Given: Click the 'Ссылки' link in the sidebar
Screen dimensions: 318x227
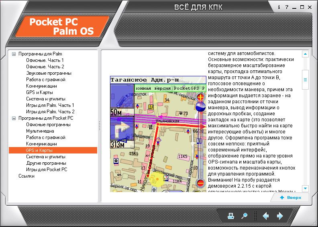Looking at the screenshot, I should point(26,176).
